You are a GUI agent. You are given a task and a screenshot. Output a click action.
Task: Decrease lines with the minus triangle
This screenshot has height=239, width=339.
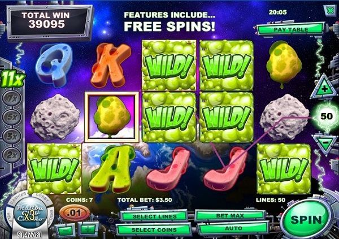[325, 143]
